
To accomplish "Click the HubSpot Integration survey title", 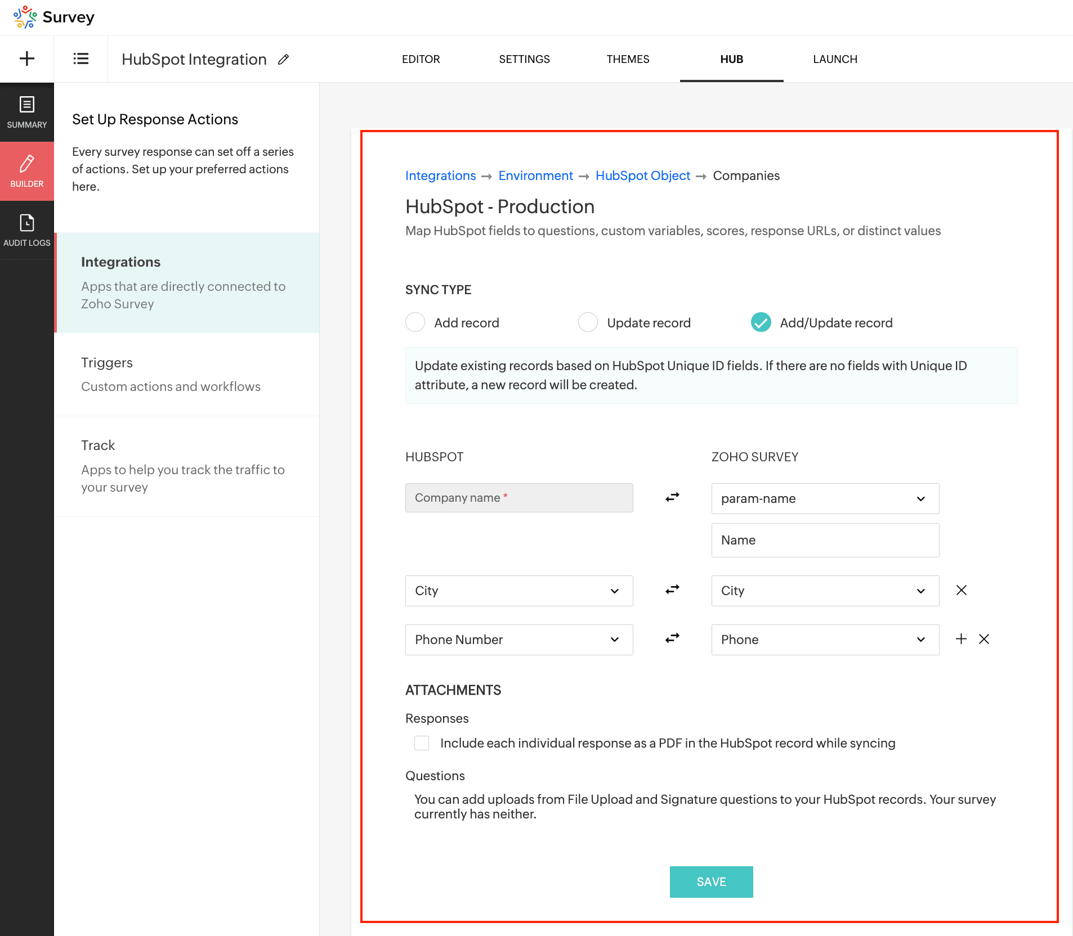I will [x=194, y=59].
